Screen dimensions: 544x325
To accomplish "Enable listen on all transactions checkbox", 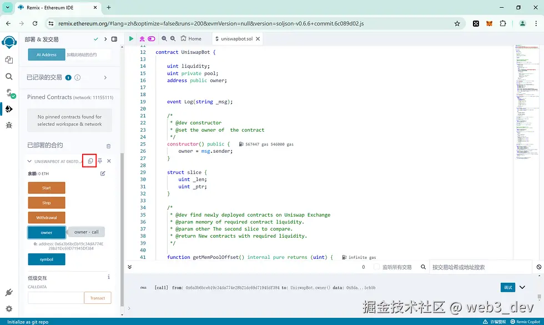I will point(376,267).
